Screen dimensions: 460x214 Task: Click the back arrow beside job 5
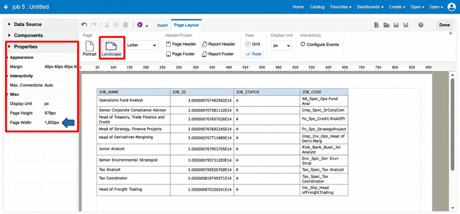[6, 7]
